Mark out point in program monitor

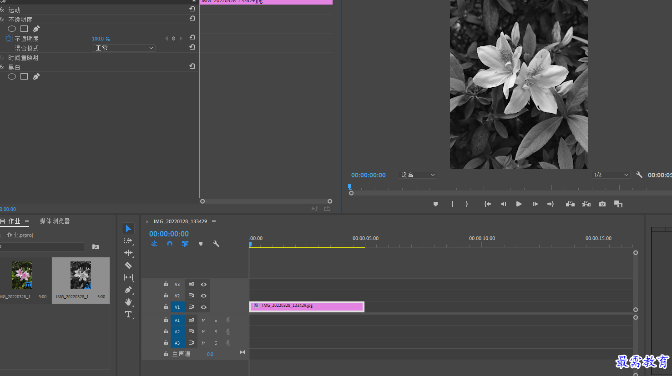point(467,204)
